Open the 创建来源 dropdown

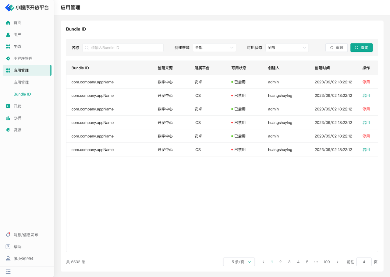pyautogui.click(x=214, y=48)
